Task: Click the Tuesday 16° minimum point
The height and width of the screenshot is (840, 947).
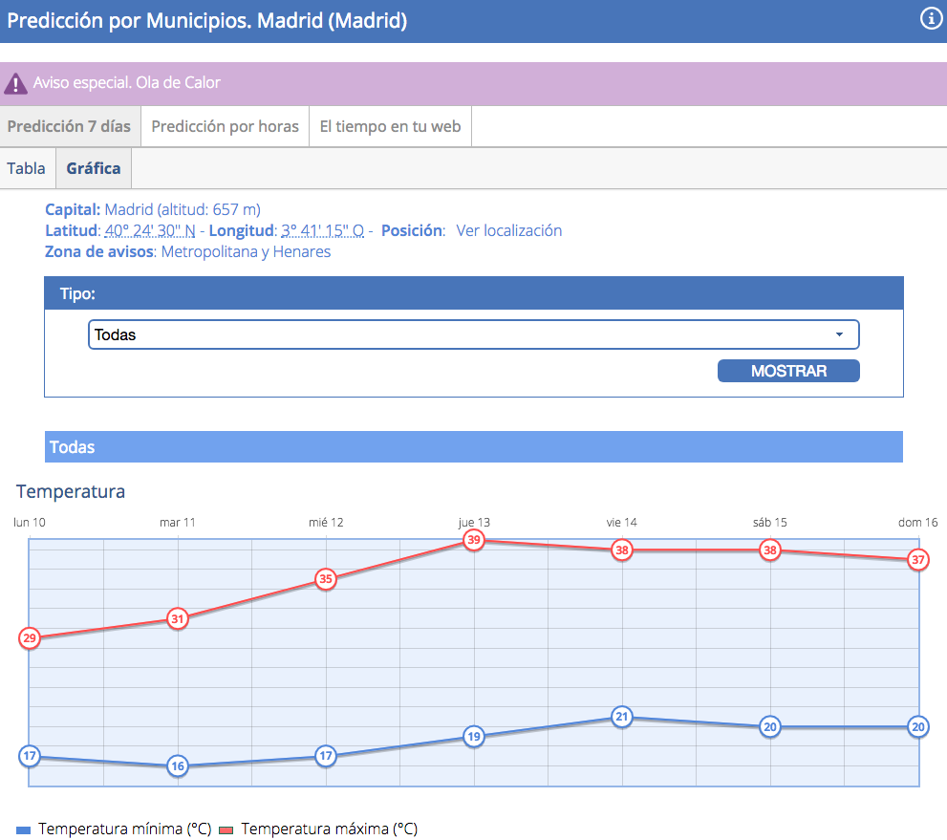Action: 178,766
